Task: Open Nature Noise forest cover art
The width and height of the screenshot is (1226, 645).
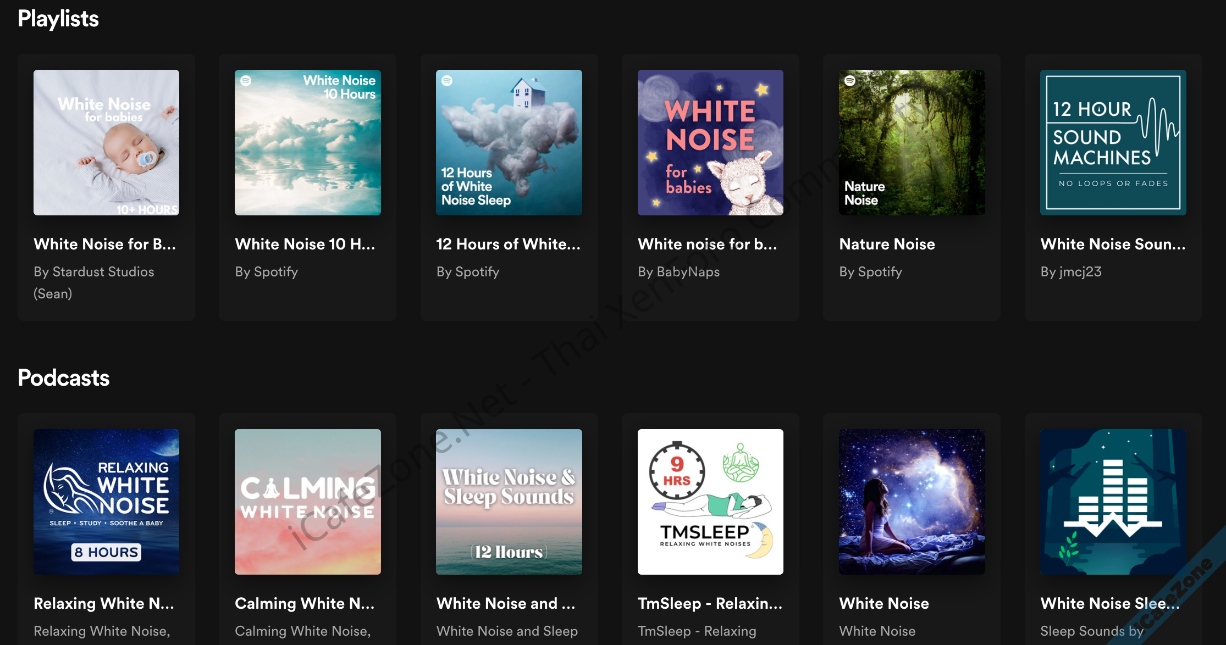Action: 912,142
